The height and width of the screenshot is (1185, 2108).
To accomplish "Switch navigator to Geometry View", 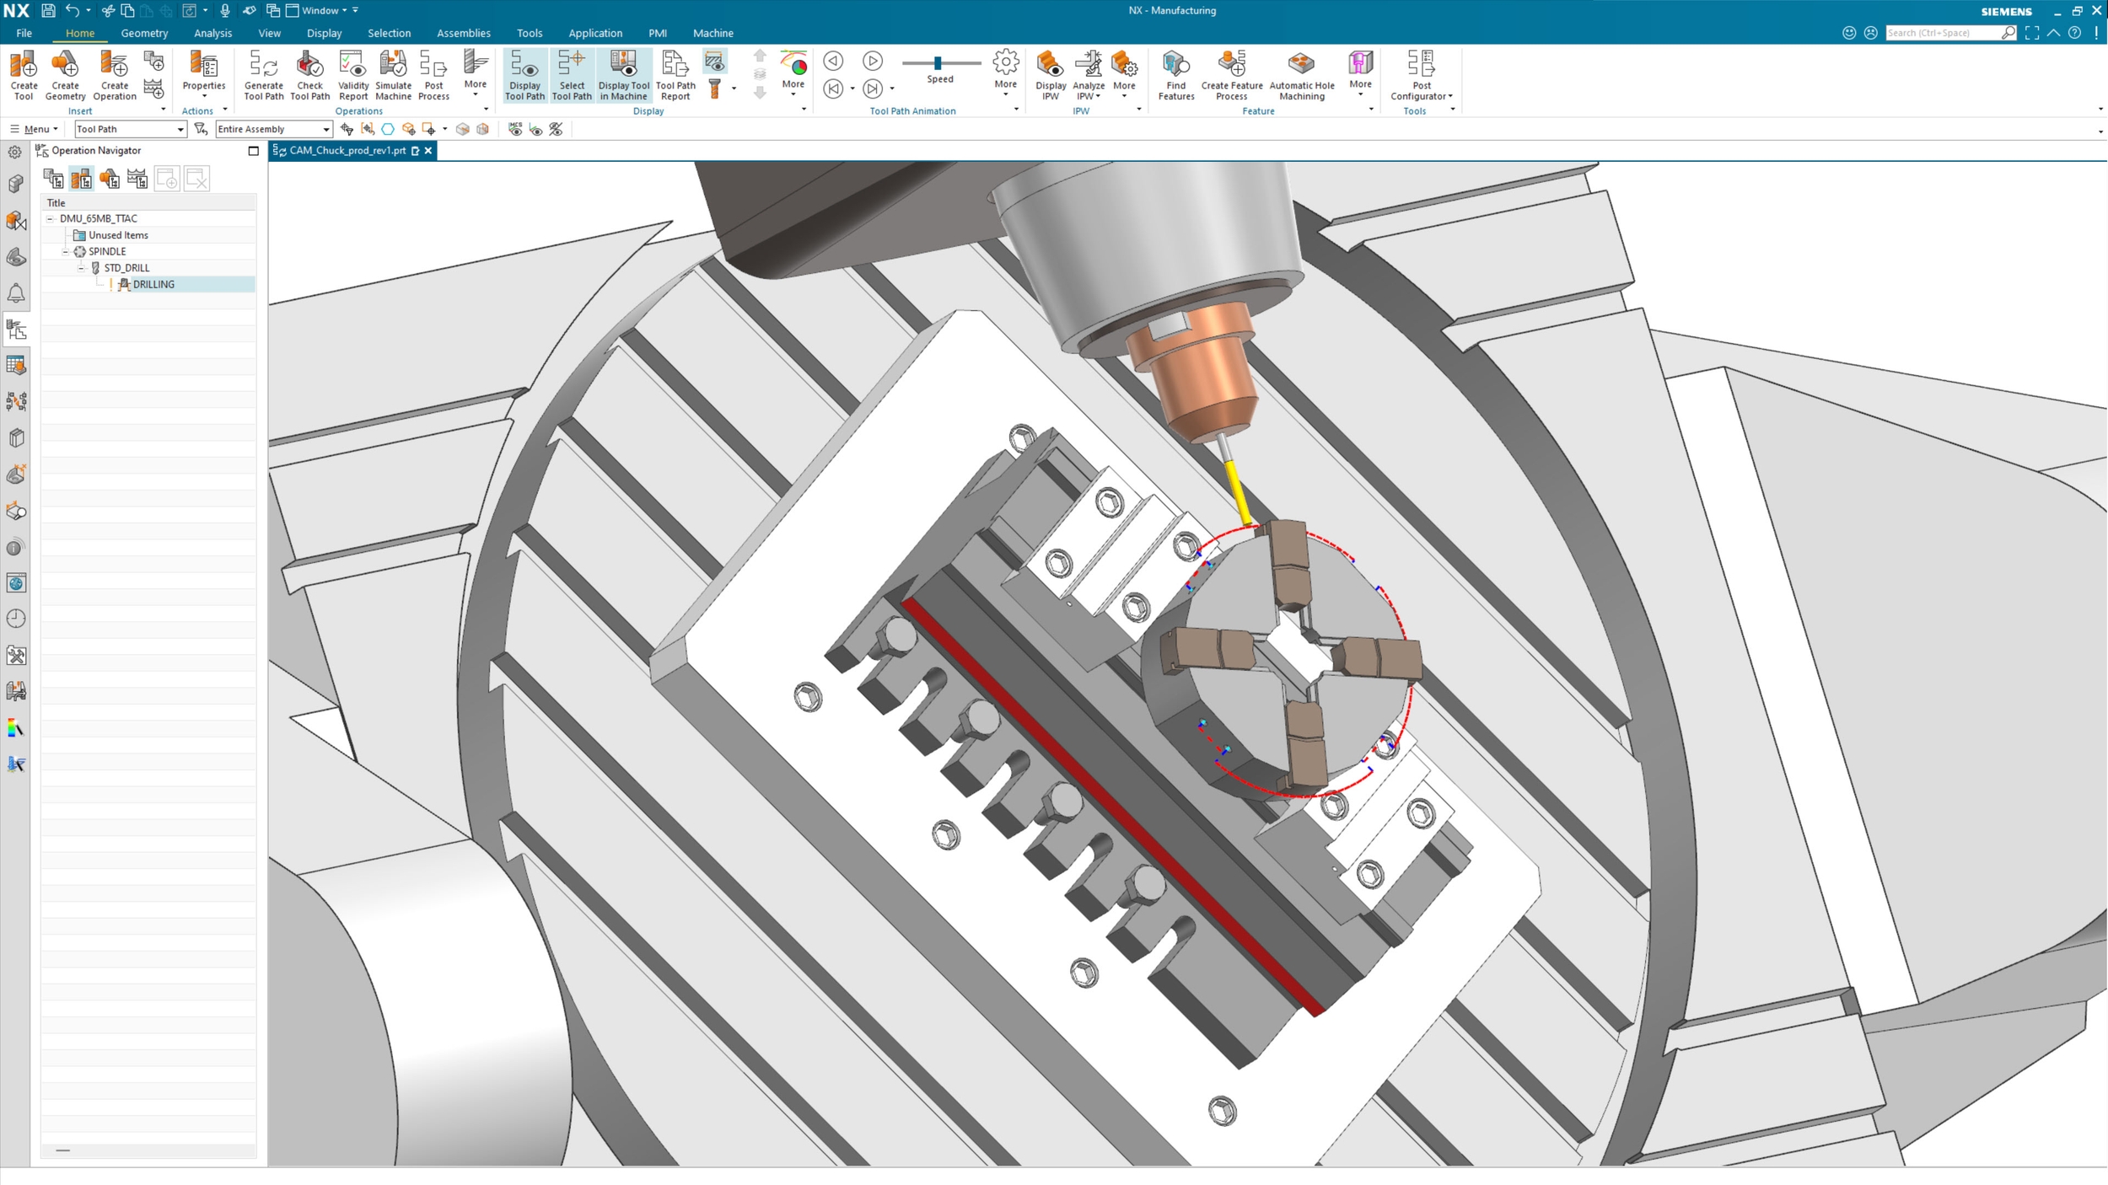I will 109,179.
